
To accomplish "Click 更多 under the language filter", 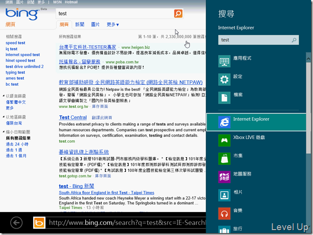I will 10,108.
